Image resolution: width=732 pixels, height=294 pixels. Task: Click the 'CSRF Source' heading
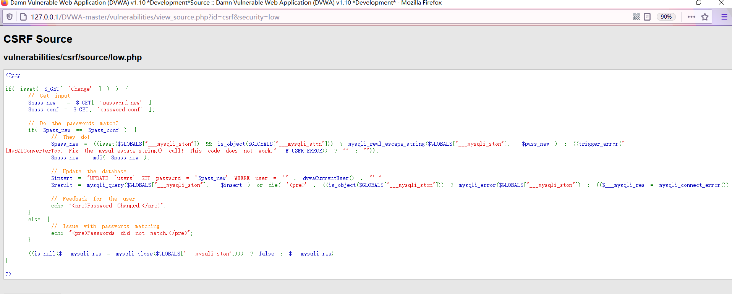[38, 39]
